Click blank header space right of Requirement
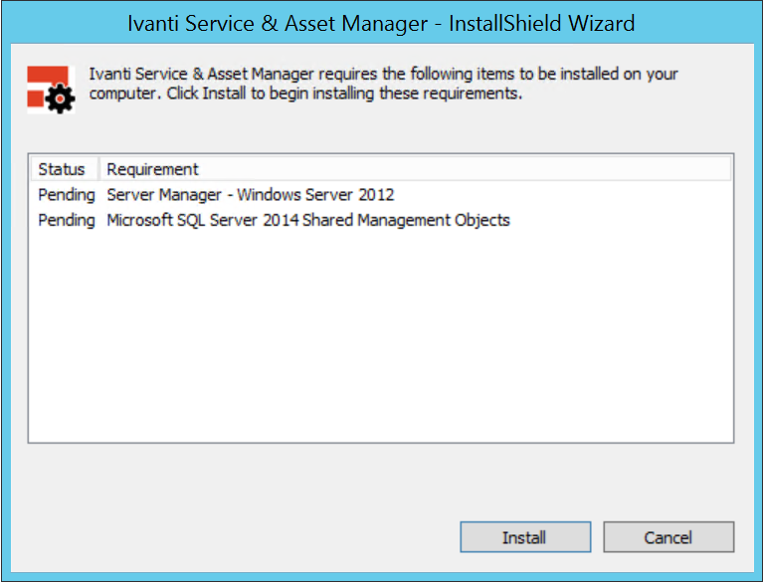The height and width of the screenshot is (582, 763). click(465, 169)
